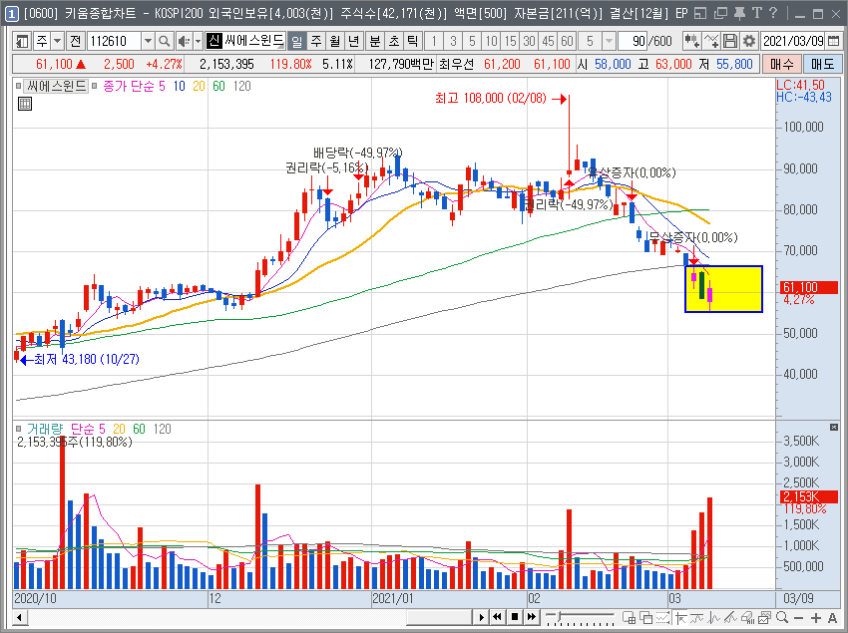Click the speaker sound icon
848x633 pixels.
click(184, 41)
